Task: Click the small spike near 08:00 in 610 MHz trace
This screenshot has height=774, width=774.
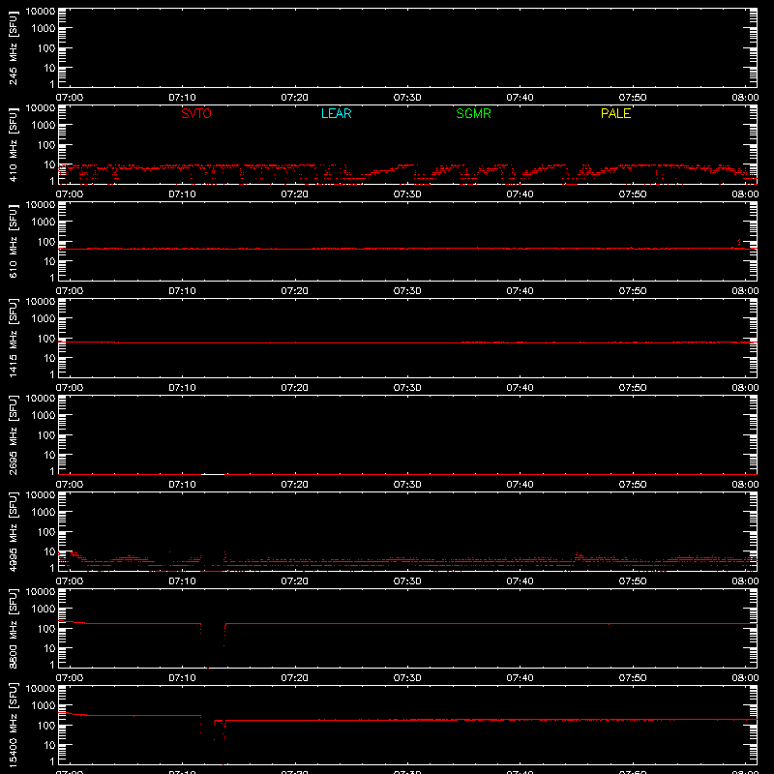Action: [739, 242]
